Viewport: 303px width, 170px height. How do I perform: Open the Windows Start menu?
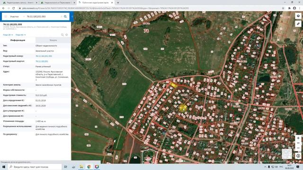pyautogui.click(x=3, y=167)
